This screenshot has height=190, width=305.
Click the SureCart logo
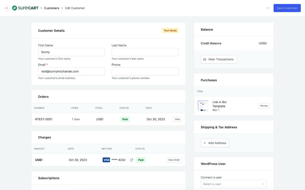point(25,8)
